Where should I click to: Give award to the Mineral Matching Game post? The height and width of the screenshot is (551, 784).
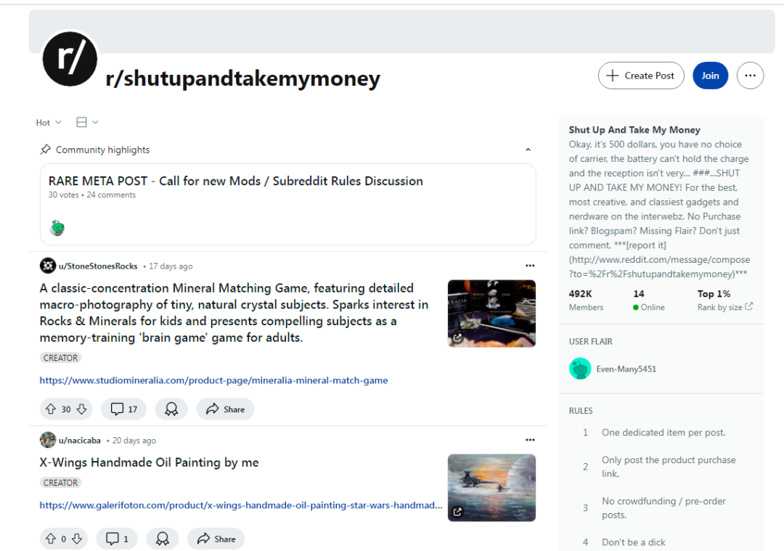pyautogui.click(x=171, y=409)
